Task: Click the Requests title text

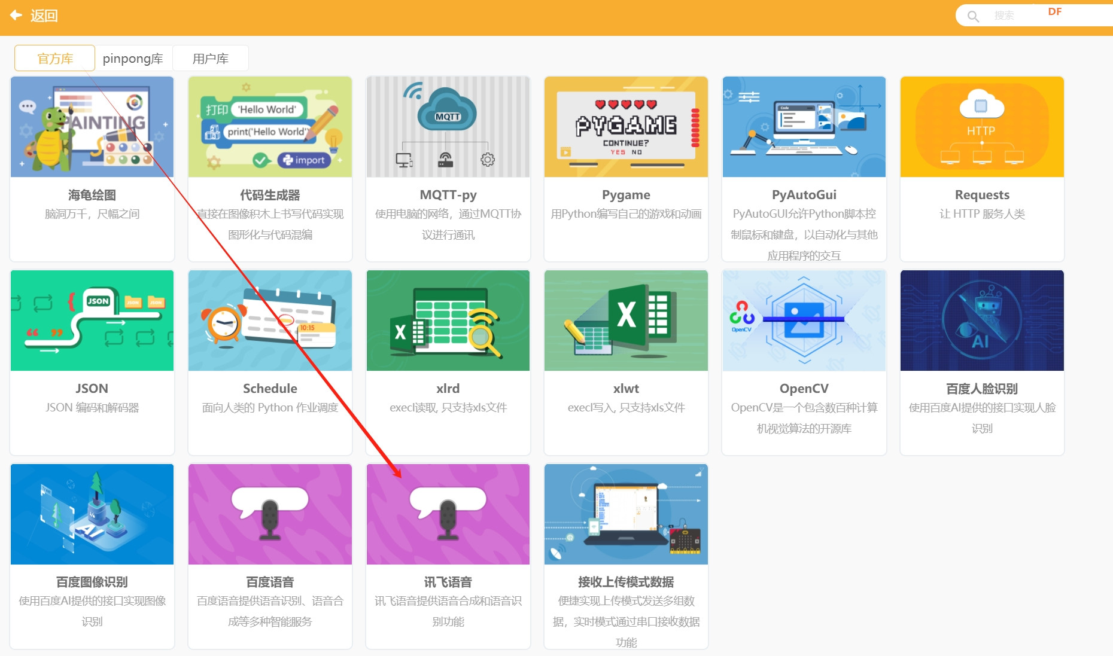Action: (x=982, y=195)
